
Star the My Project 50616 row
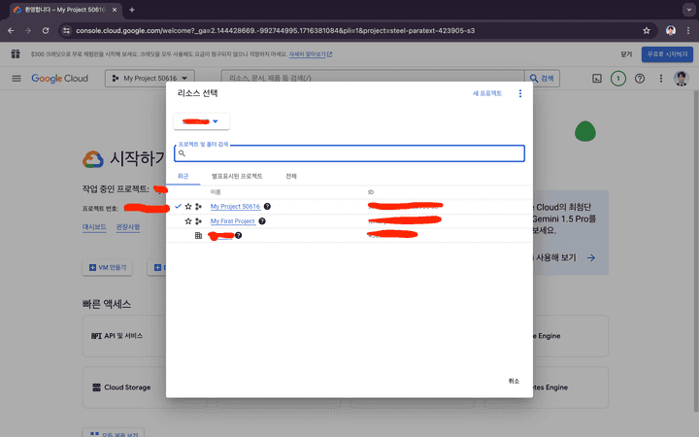pos(188,207)
